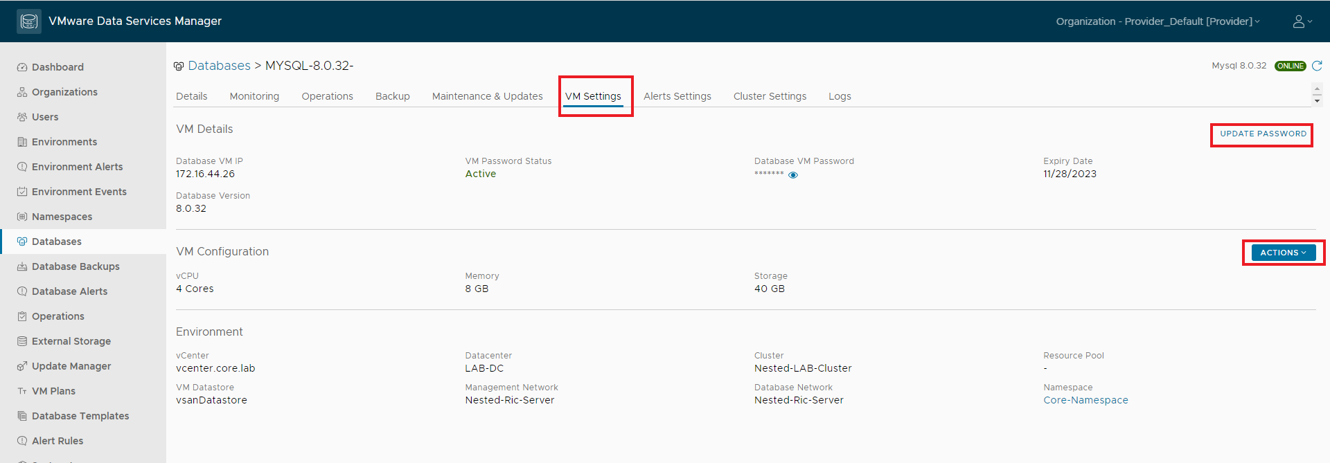Click the Database Alerts sidebar icon

[x=22, y=291]
